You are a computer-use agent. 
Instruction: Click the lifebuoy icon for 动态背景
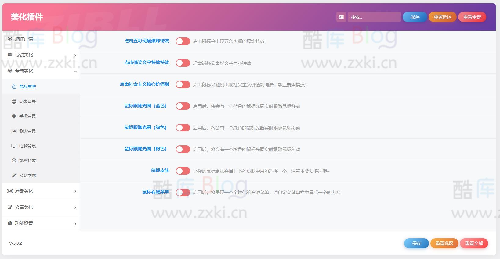click(x=14, y=101)
